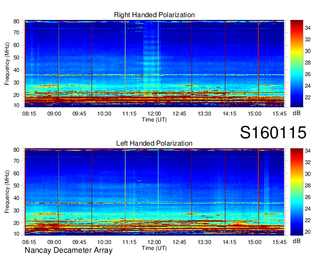Click the '14:15' tick on top plot
The width and height of the screenshot is (316, 256).
point(230,114)
